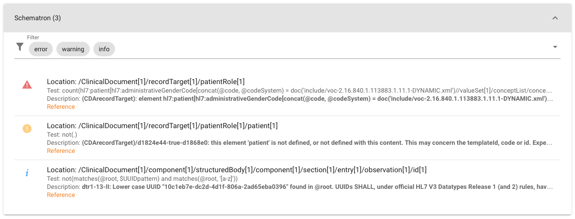Select the observation[1]/id[1] location info row
Viewport: 575px width, 219px height.
[x=237, y=170]
